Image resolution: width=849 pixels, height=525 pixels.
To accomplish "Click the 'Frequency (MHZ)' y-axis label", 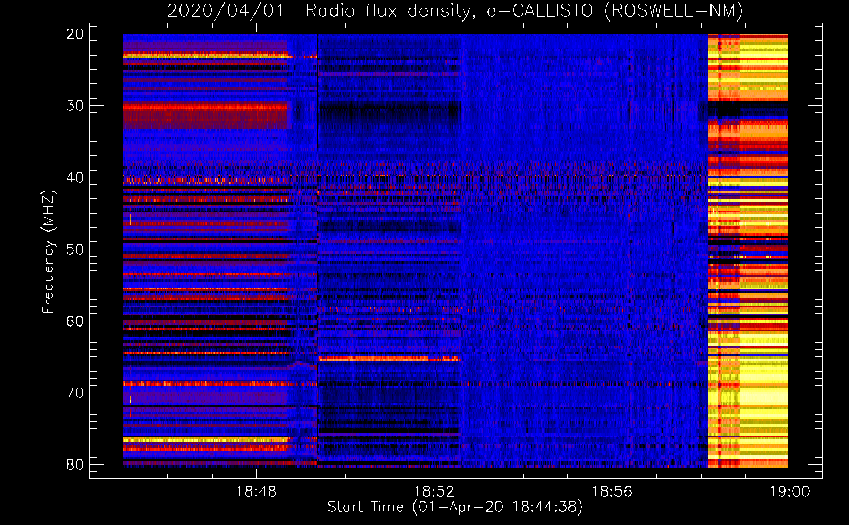I will pos(48,252).
